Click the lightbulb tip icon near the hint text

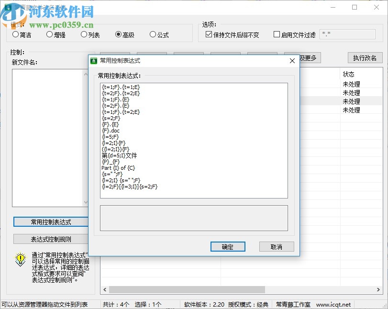click(x=20, y=260)
